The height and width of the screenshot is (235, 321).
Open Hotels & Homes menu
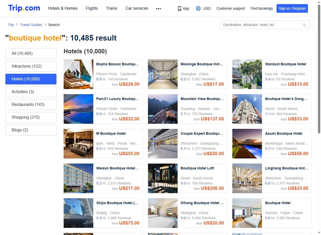63,8
